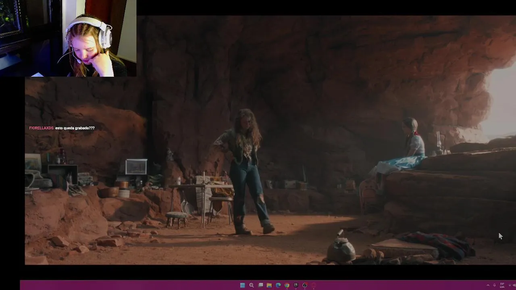
Task: Switch to Google Chrome on the taskbar
Action: [287, 285]
